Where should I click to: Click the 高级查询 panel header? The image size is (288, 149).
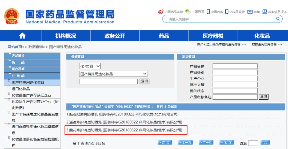(x=231, y=57)
